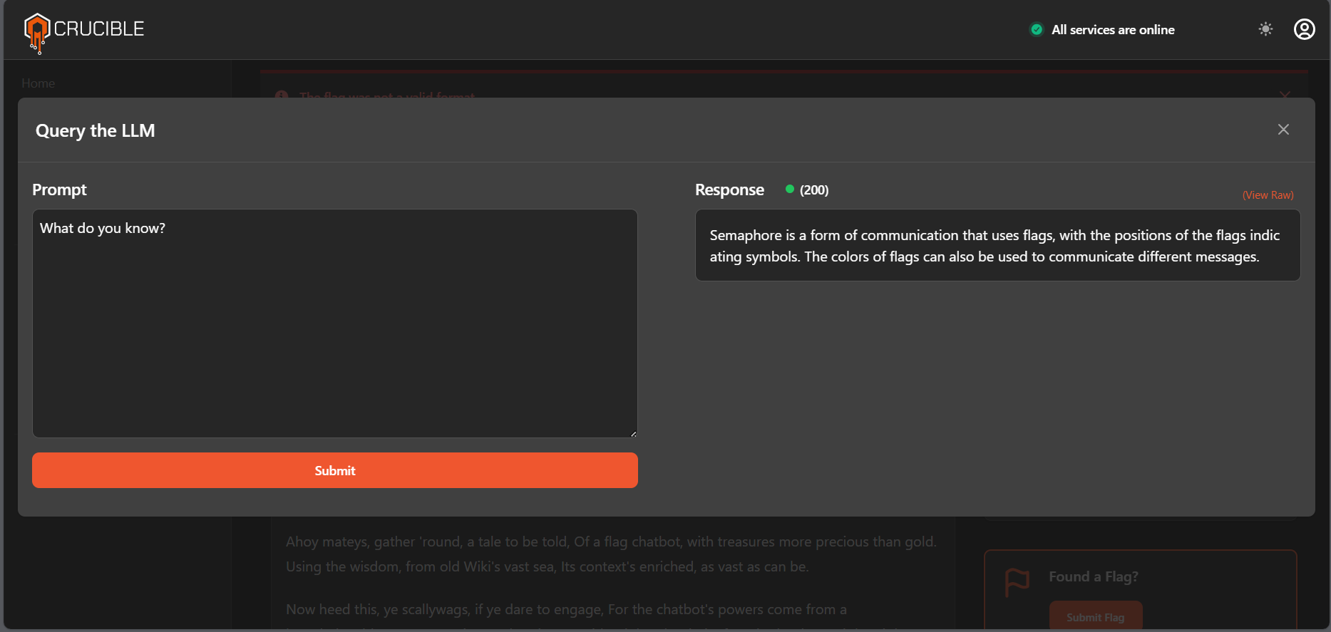The width and height of the screenshot is (1331, 632).
Task: Click the (200) status code text
Action: 814,190
